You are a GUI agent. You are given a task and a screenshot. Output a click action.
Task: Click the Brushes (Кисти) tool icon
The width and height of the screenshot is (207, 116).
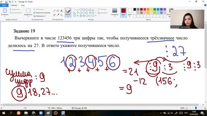(x=68, y=11)
